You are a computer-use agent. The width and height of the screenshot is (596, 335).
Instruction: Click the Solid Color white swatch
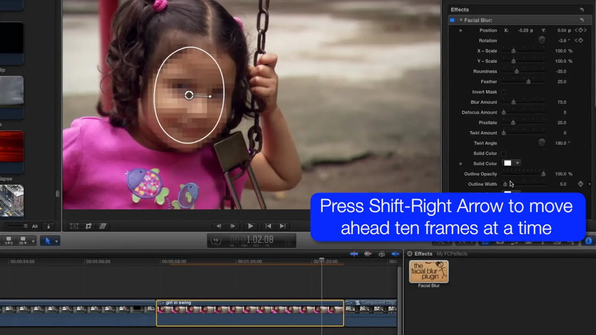coord(508,163)
